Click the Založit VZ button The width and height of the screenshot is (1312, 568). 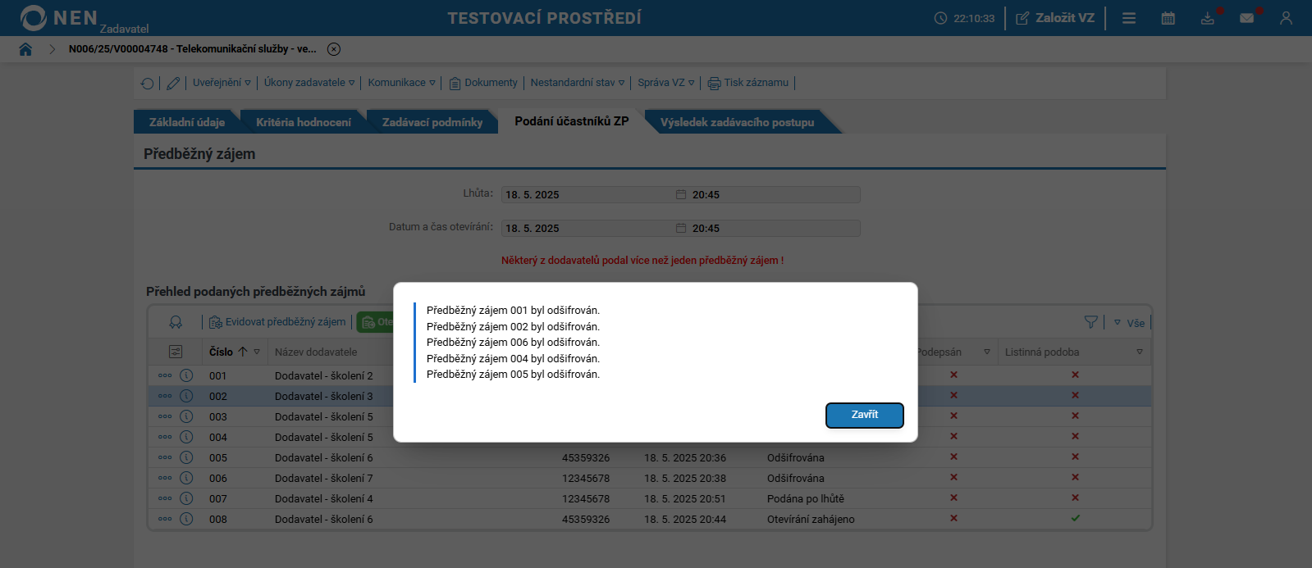(1055, 18)
